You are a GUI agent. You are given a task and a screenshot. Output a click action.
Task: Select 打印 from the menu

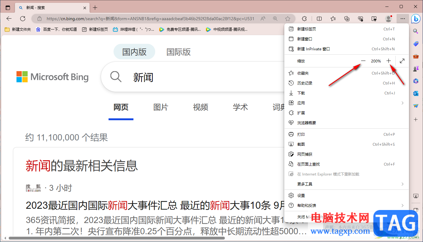(x=346, y=135)
